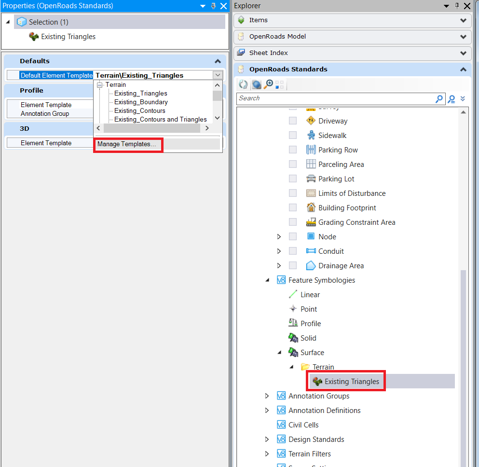Collapse the Feature Symbologies node
This screenshot has width=479, height=467.
pos(267,280)
